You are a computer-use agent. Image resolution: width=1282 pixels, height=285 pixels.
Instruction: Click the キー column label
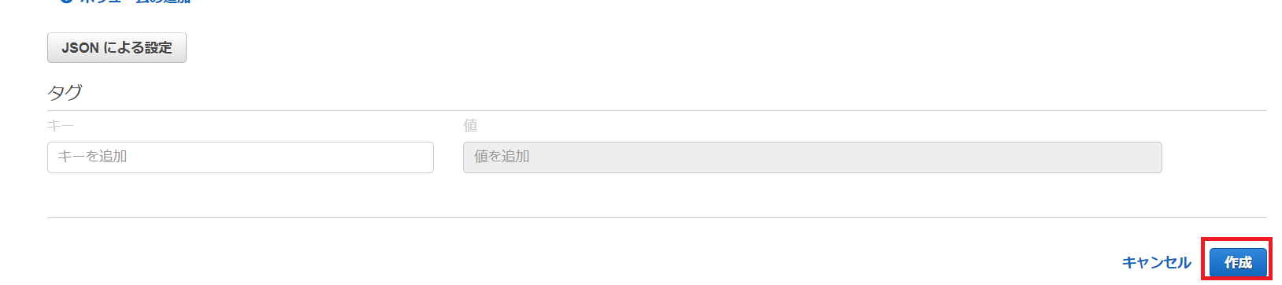point(60,125)
